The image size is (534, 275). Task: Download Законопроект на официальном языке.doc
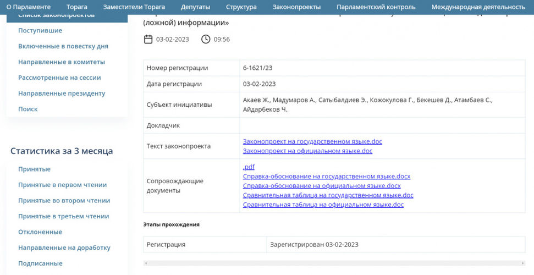point(307,151)
